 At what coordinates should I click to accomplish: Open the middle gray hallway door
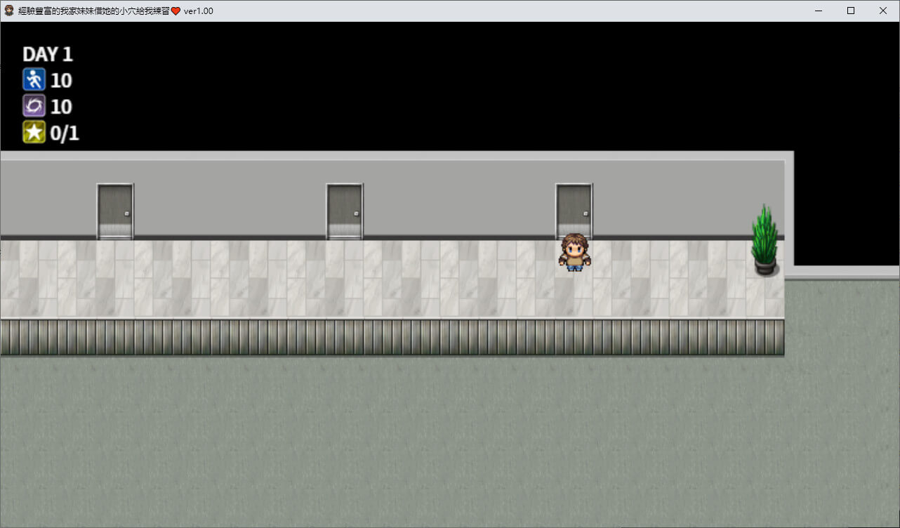(x=345, y=211)
